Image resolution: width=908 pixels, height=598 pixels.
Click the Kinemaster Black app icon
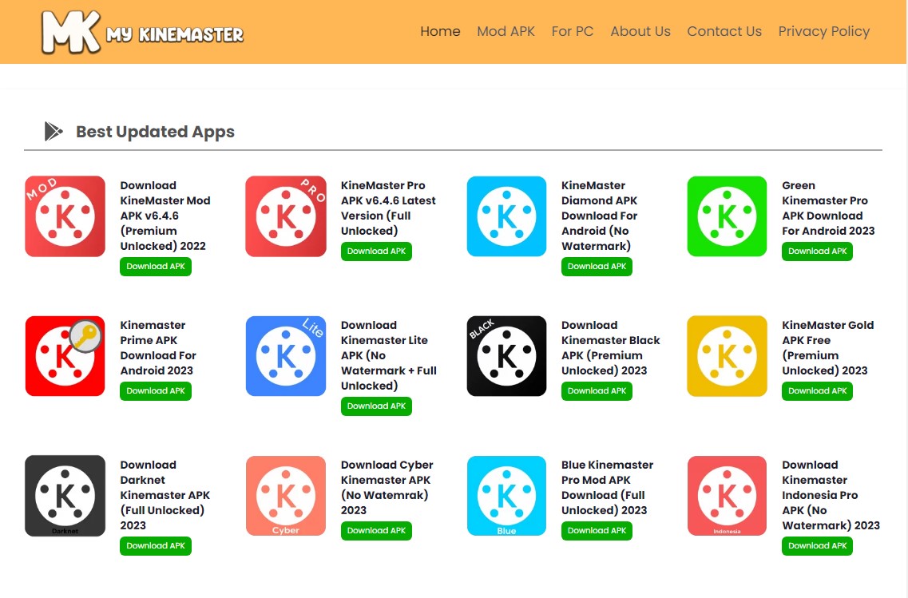(506, 356)
